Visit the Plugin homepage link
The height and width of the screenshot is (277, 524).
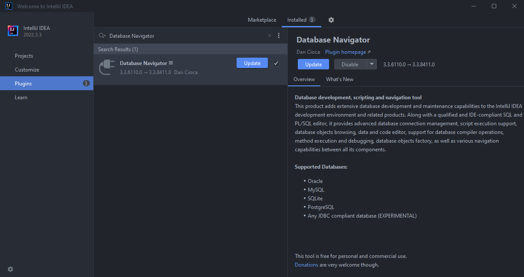[x=346, y=52]
